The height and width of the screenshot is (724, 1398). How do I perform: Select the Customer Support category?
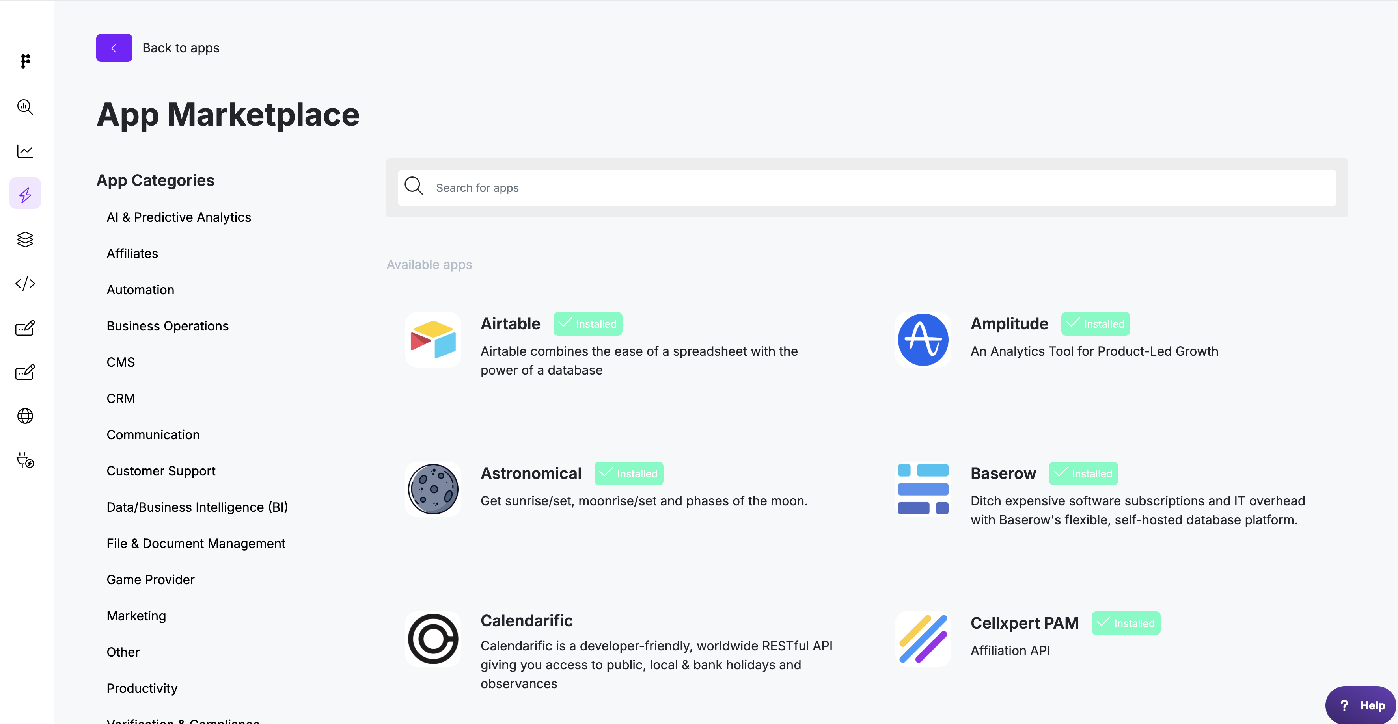pos(160,471)
